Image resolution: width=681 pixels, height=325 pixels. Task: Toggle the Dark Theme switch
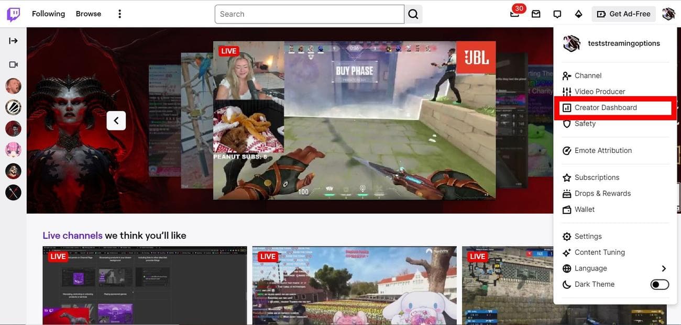[659, 284]
